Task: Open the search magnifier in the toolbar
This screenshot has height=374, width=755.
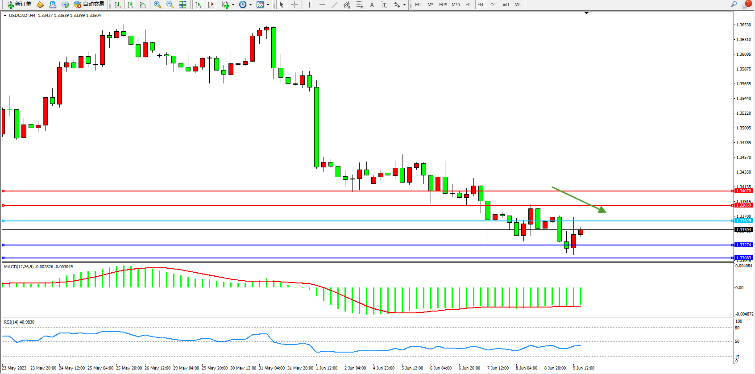Action: [x=734, y=4]
